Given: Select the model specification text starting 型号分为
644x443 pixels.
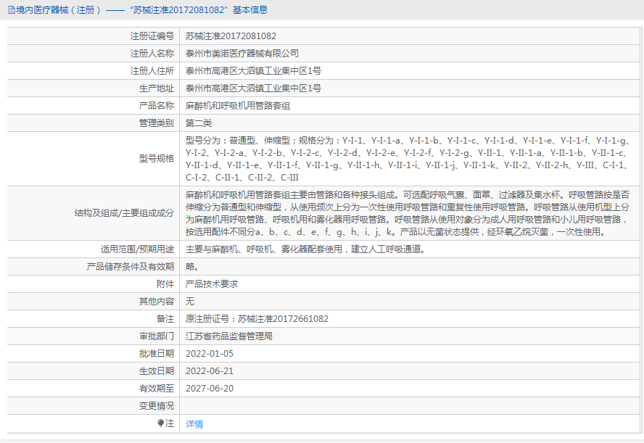Looking at the screenshot, I should tap(408, 159).
